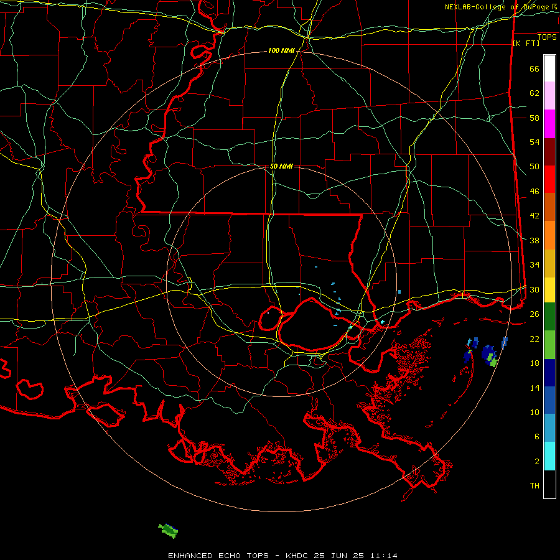The width and height of the screenshot is (560, 560).
Task: Click the blue-green echo cluster offshore east
Action: click(x=489, y=355)
